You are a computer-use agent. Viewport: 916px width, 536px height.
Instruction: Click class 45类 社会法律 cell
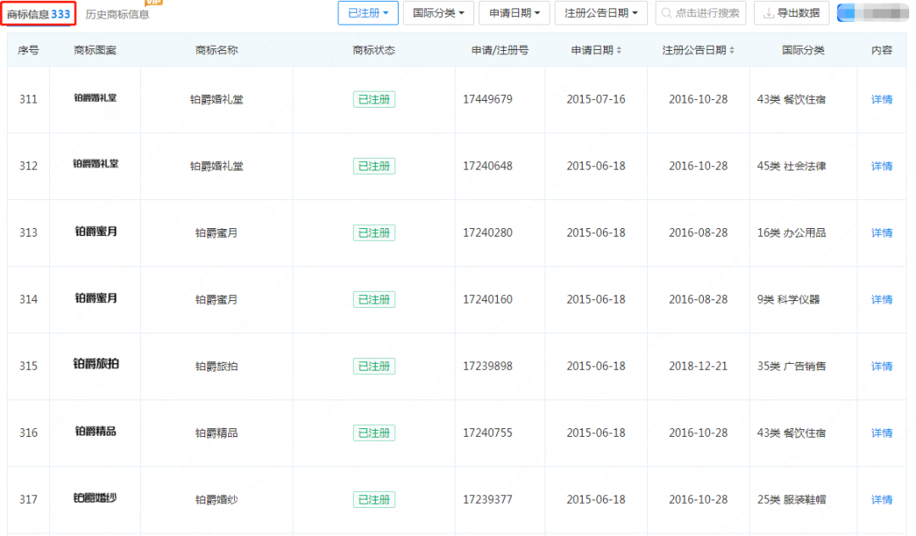pos(791,166)
